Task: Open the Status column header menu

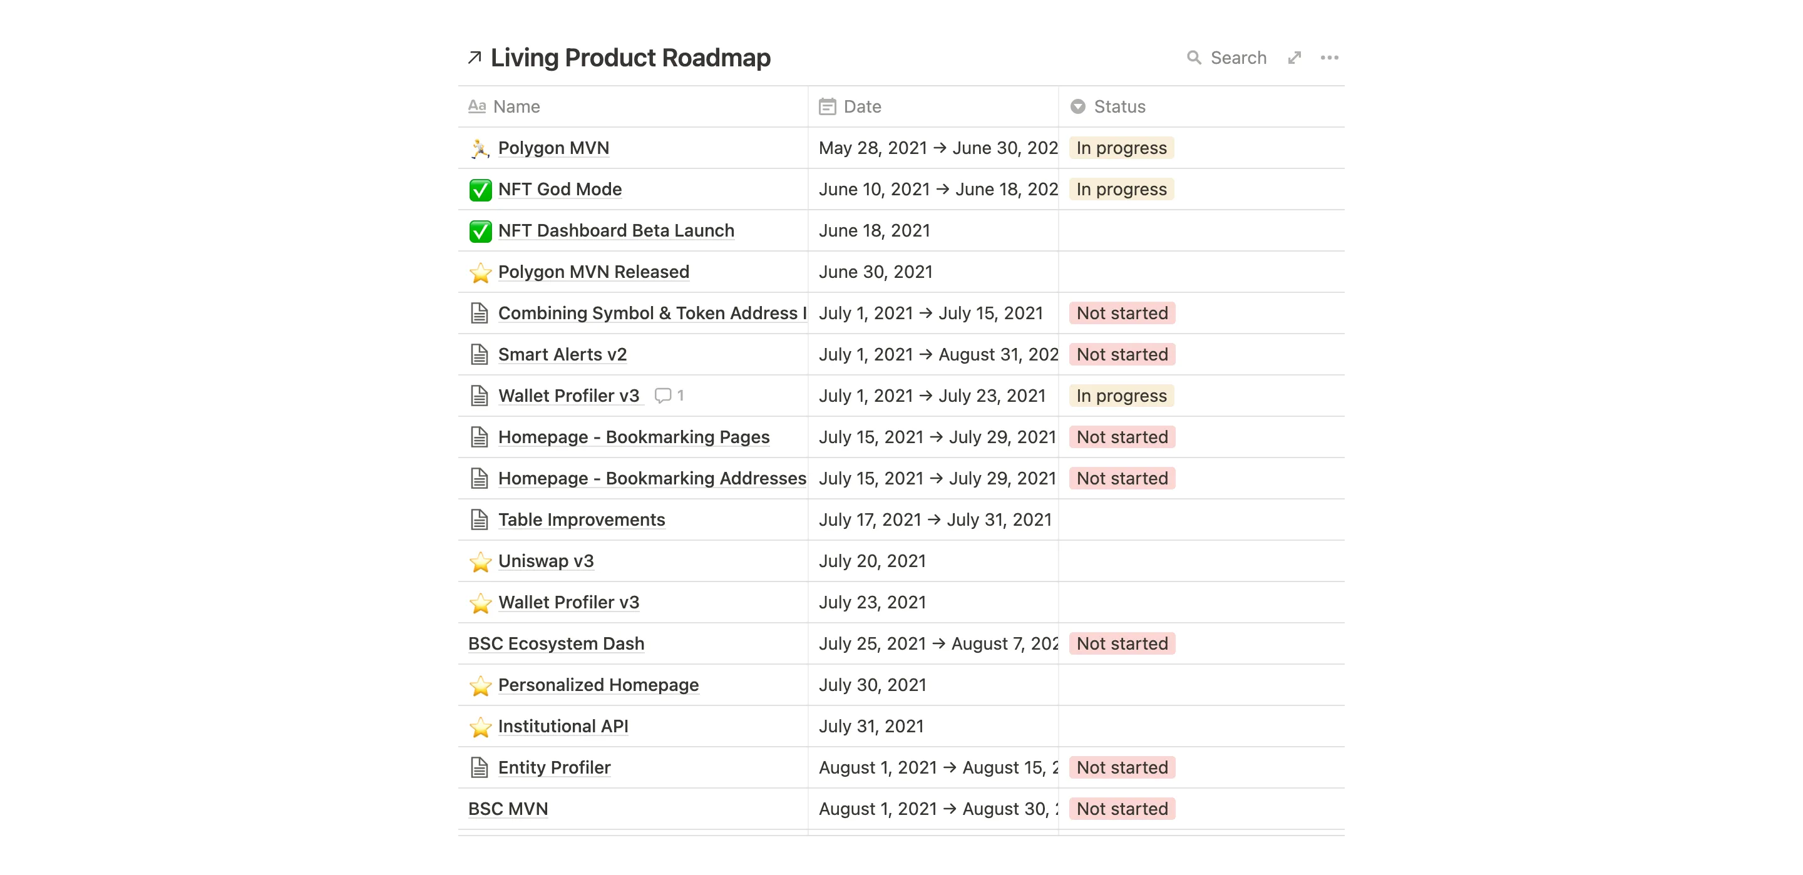Action: pos(1119,106)
